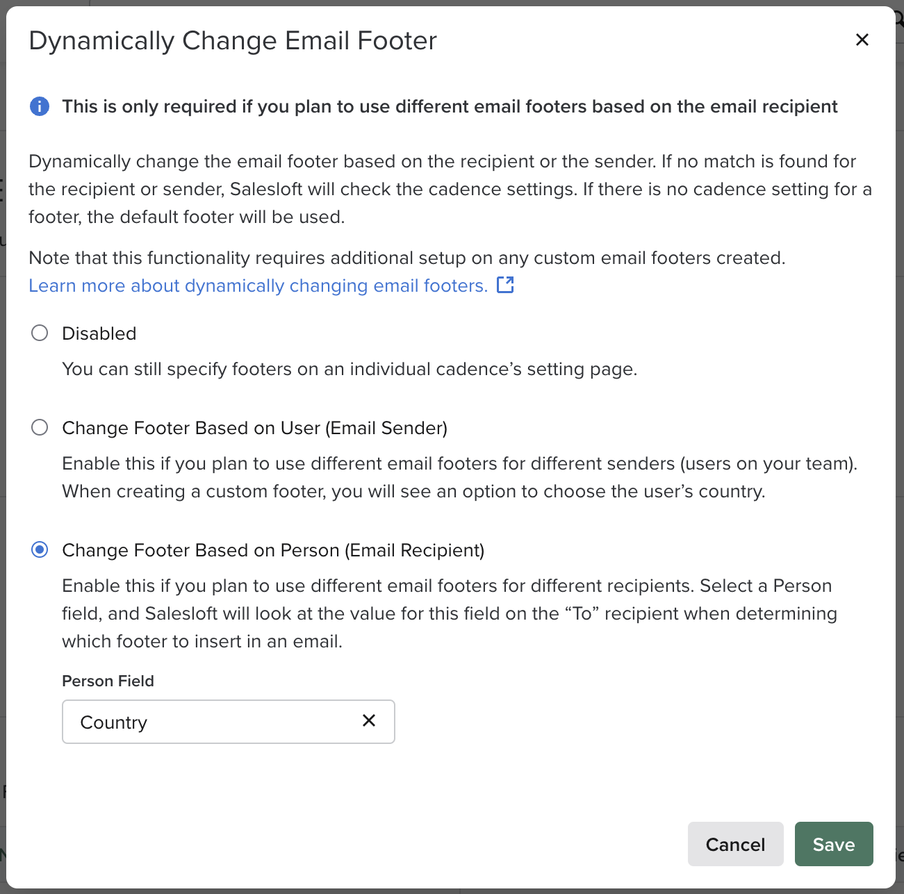904x894 pixels.
Task: Click the "Disabled" option label text
Action: pyautogui.click(x=99, y=333)
